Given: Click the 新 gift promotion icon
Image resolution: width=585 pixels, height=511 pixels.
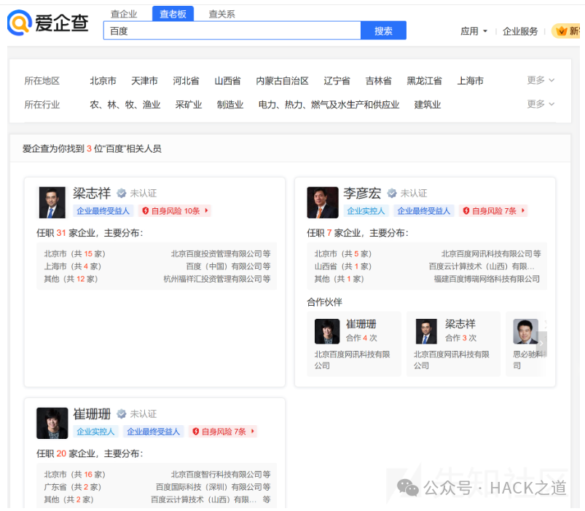Looking at the screenshot, I should pyautogui.click(x=560, y=31).
